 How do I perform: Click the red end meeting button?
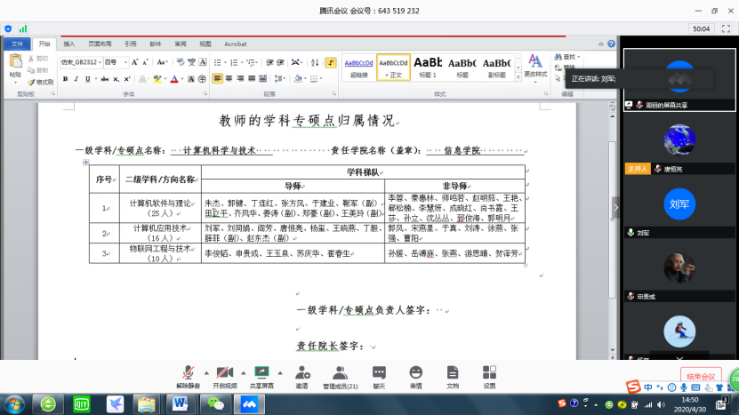700,377
